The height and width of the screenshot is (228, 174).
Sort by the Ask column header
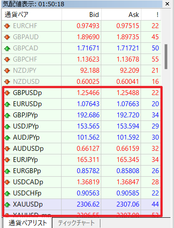coord(121,15)
